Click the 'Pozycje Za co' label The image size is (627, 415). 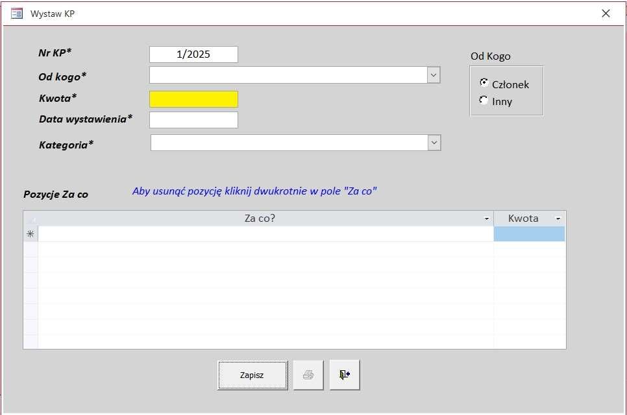click(x=56, y=195)
